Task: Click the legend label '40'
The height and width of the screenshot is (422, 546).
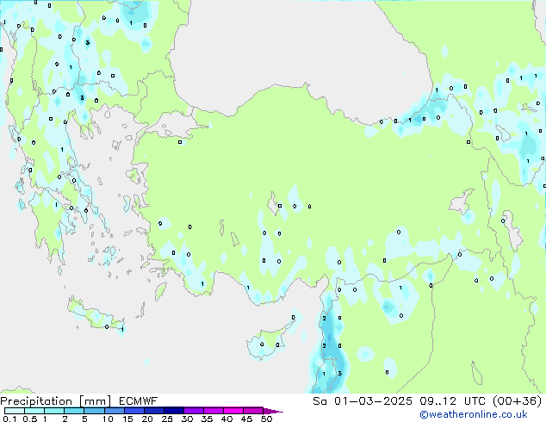Action: pyautogui.click(x=226, y=419)
